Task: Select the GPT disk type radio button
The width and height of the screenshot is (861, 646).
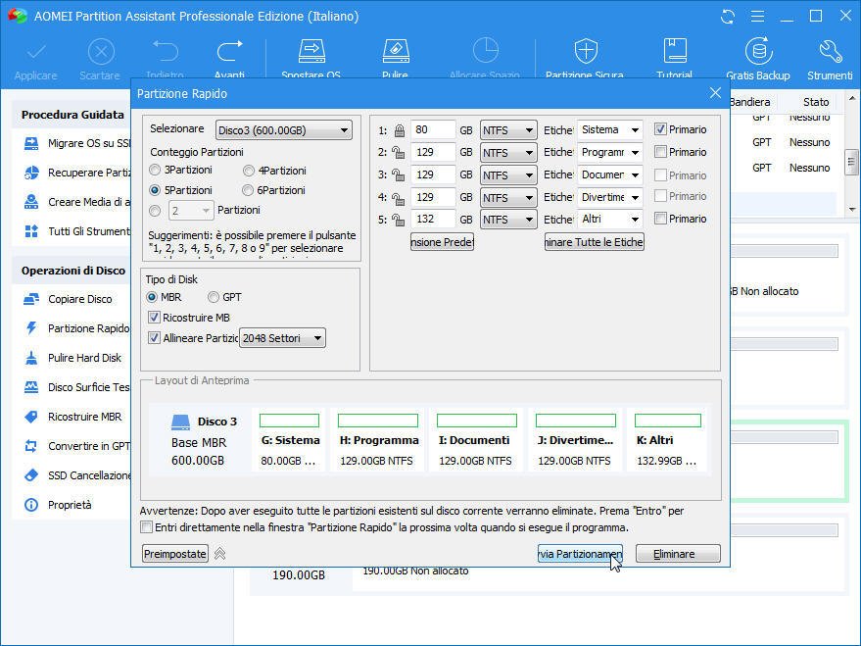Action: (214, 297)
